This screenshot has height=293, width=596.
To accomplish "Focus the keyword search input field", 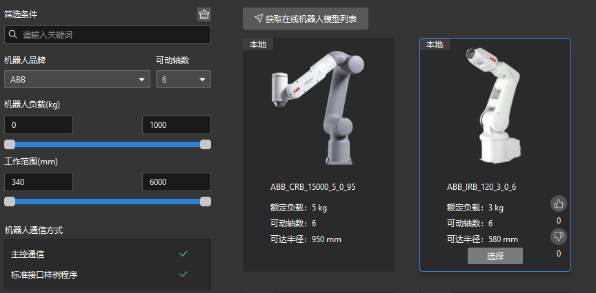I will [x=108, y=34].
